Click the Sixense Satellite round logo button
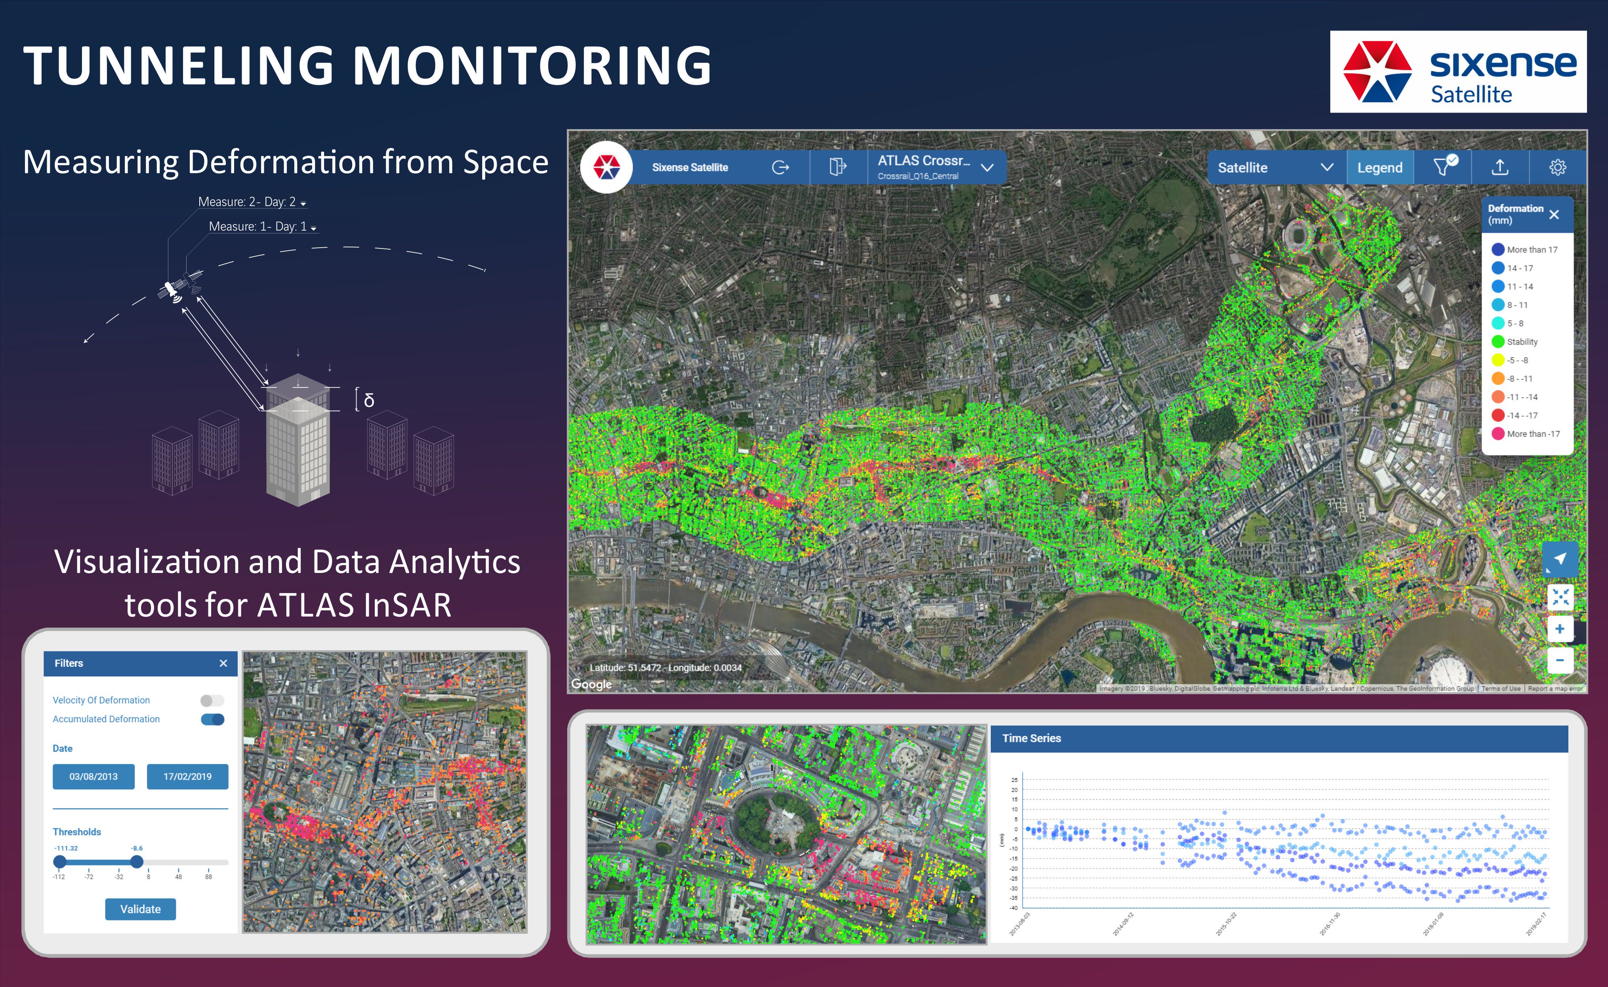 click(606, 167)
